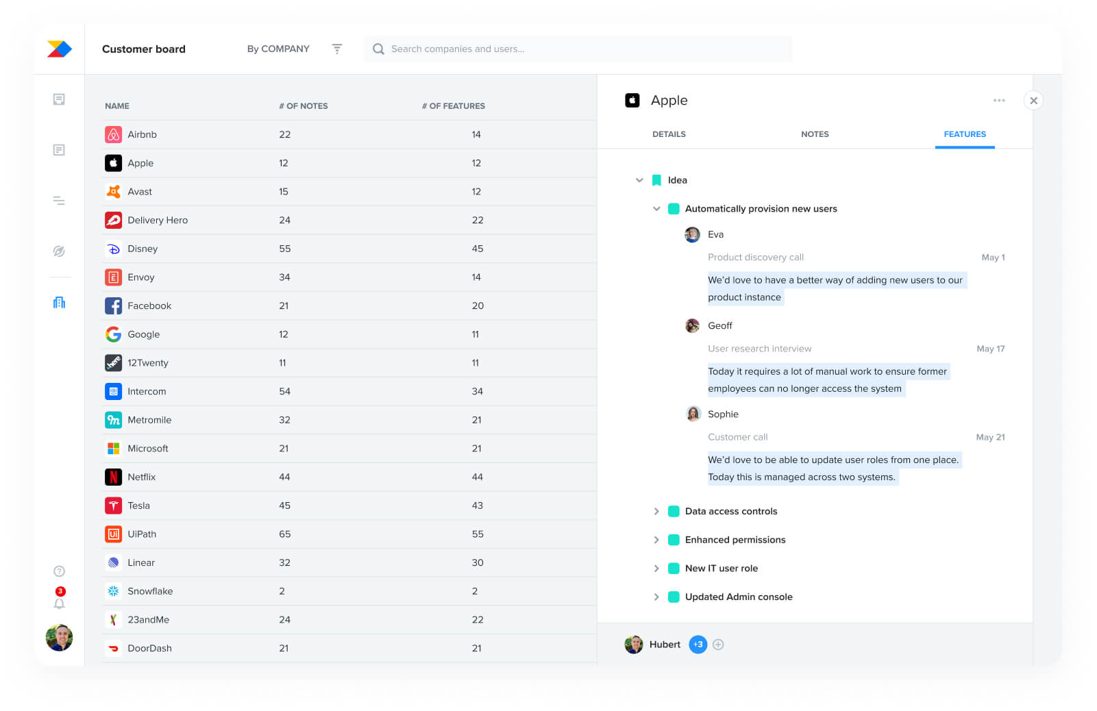
Task: Open the filter icon next to By COMPANY
Action: pos(337,49)
